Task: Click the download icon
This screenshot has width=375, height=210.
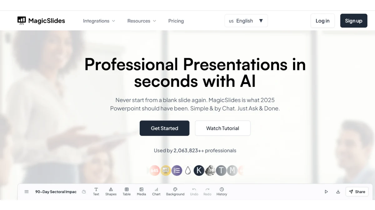Action: [338, 192]
